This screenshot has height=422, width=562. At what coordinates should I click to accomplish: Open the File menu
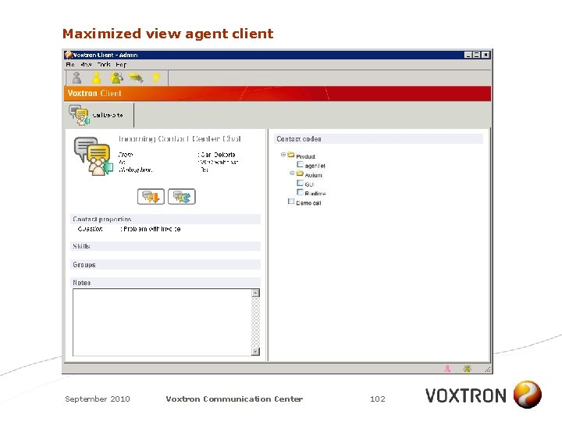70,65
